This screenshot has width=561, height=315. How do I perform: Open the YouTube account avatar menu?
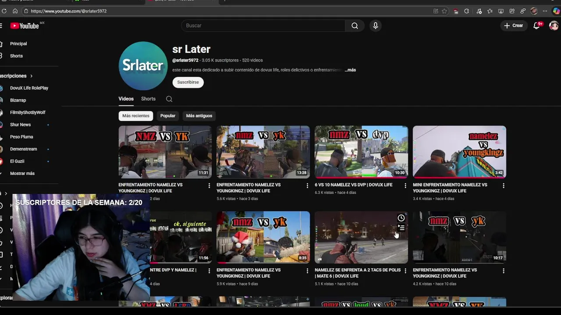click(x=554, y=25)
